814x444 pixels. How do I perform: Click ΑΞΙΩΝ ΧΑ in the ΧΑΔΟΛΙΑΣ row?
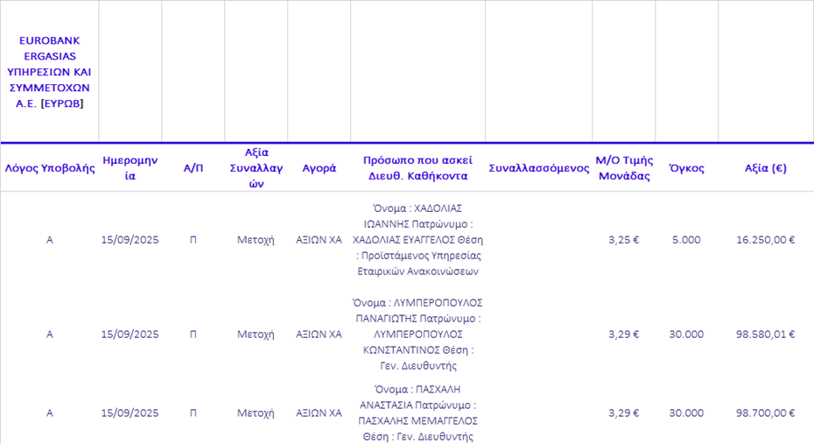click(319, 240)
